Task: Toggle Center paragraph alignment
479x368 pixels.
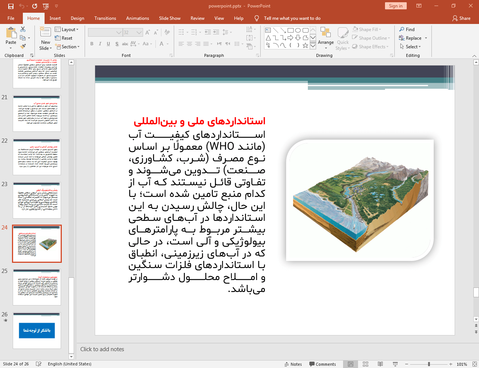Action: tap(190, 44)
